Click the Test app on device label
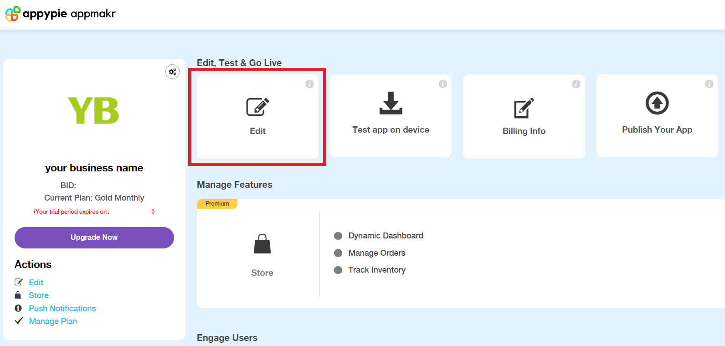Screen dimensions: 725x346 click(x=391, y=130)
